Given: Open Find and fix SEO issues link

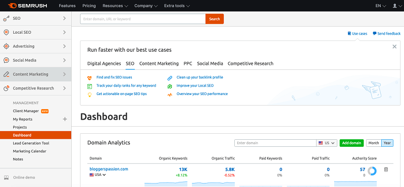Looking at the screenshot, I should click(115, 77).
